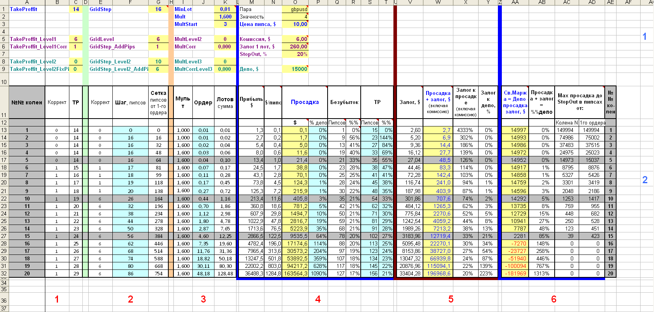
Task: Select the Лотов сумма header cell
Action: click(x=225, y=102)
